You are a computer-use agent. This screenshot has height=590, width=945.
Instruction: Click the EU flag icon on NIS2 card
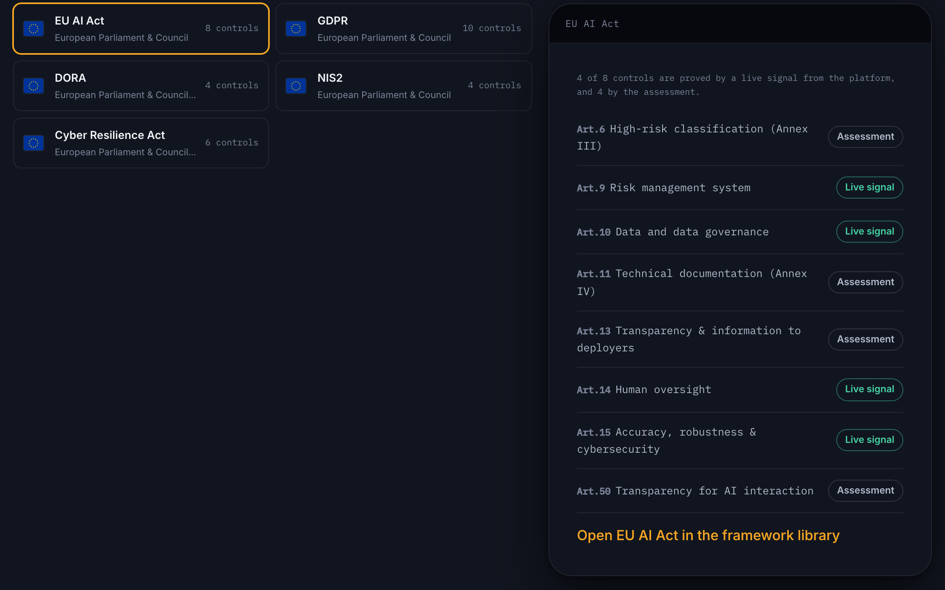click(x=296, y=86)
